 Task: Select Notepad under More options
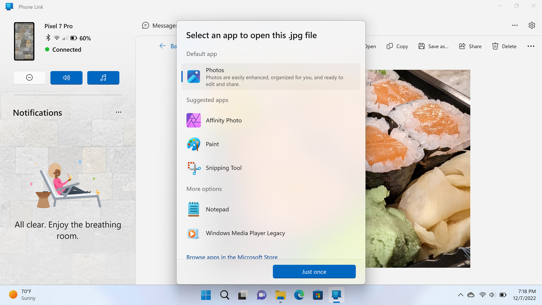[x=217, y=209]
